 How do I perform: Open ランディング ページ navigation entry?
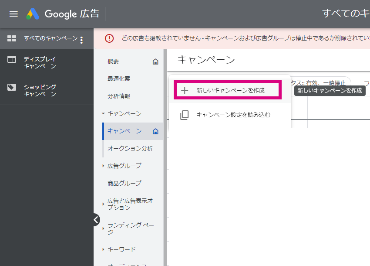tap(131, 228)
